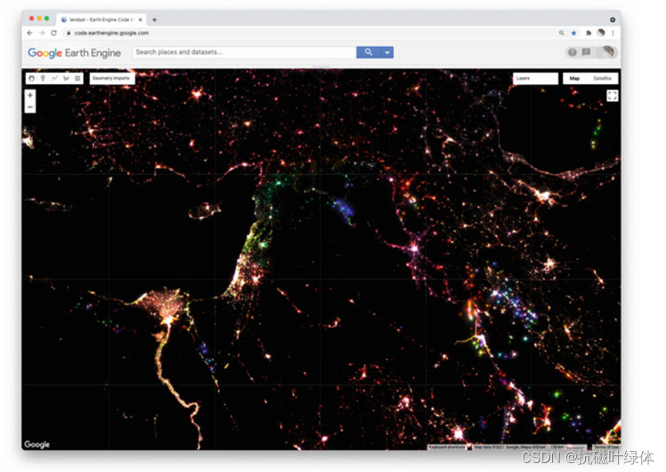Click the Google logo on the map
The width and height of the screenshot is (666, 472).
point(37,444)
